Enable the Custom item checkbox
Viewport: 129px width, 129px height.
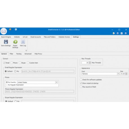28,63
